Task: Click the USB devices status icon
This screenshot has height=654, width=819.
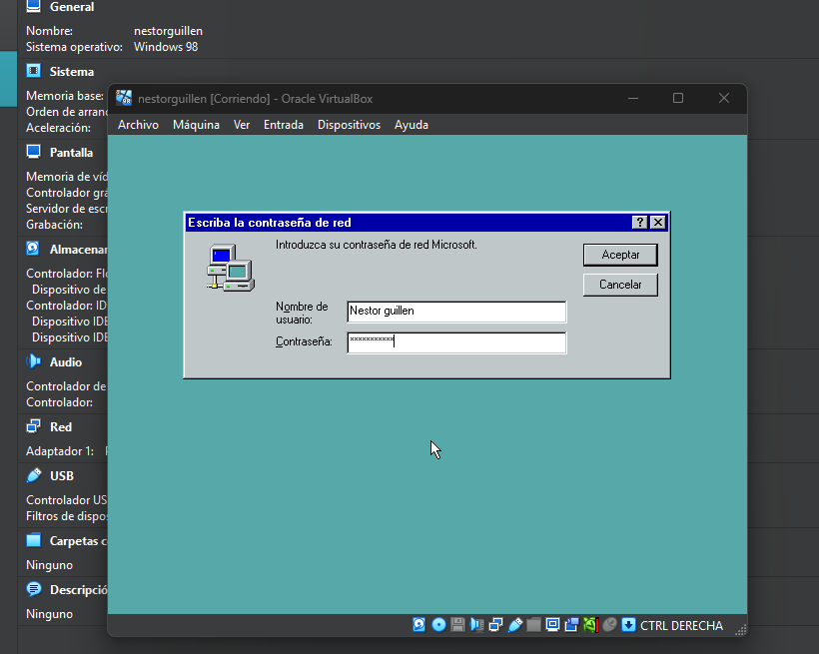Action: pyautogui.click(x=515, y=625)
